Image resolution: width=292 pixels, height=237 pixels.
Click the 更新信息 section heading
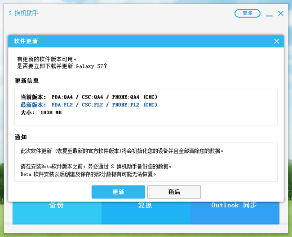pyautogui.click(x=27, y=81)
